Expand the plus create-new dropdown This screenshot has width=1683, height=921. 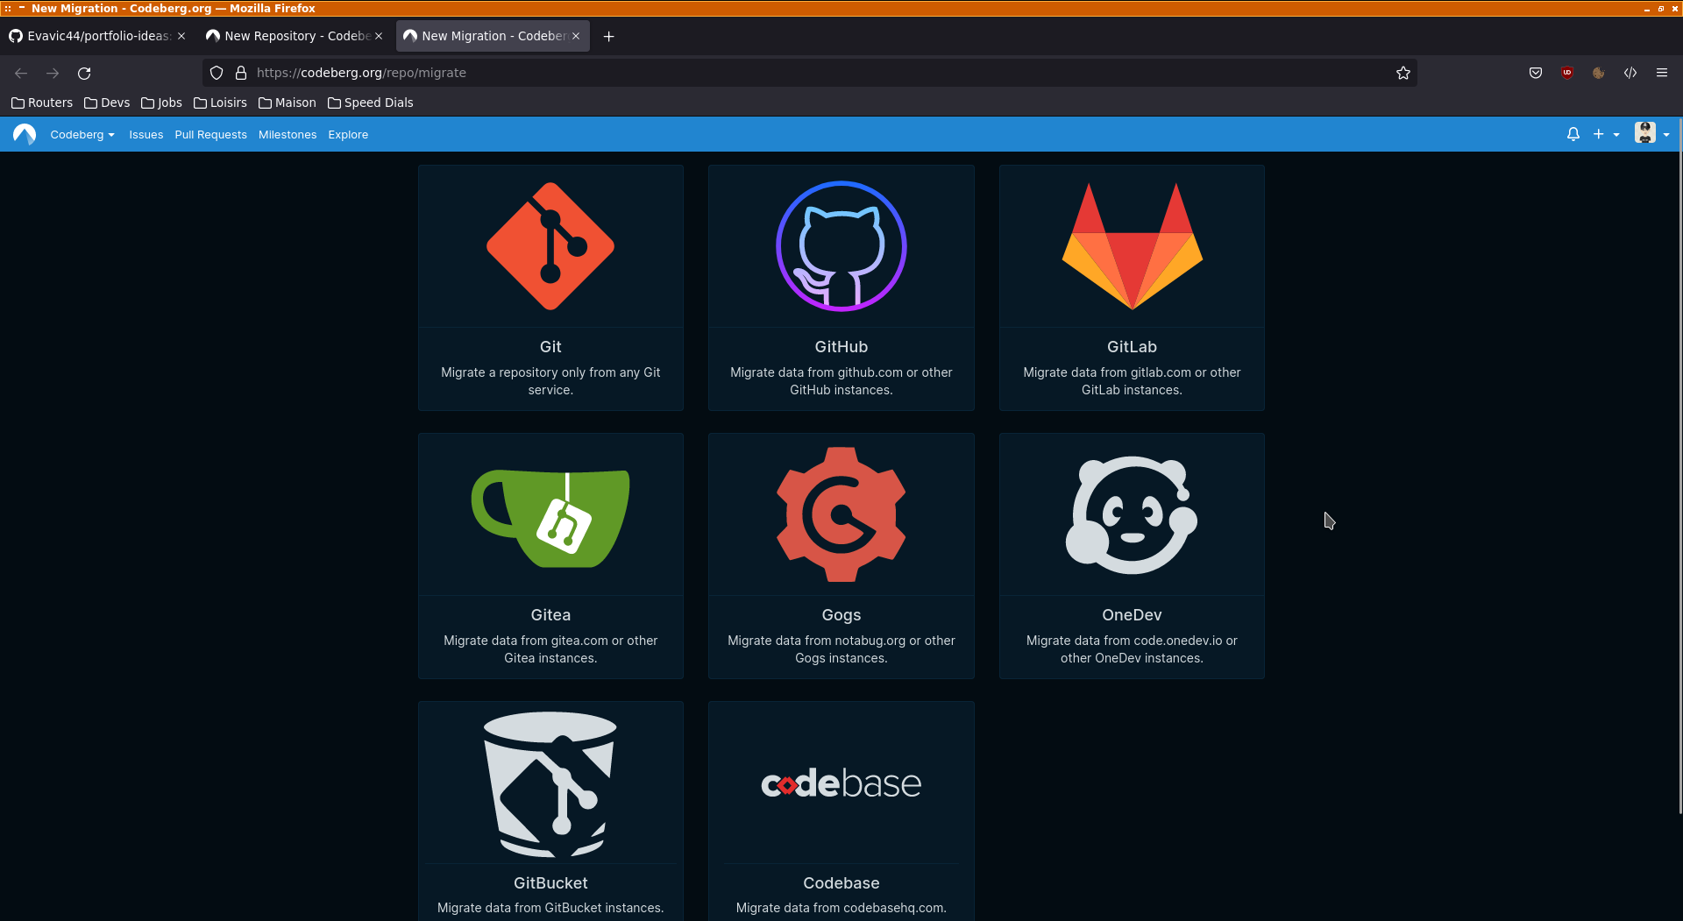tap(1606, 134)
